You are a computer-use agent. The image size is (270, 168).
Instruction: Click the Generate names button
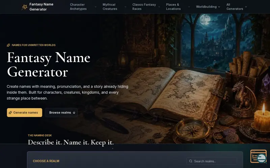24,113
